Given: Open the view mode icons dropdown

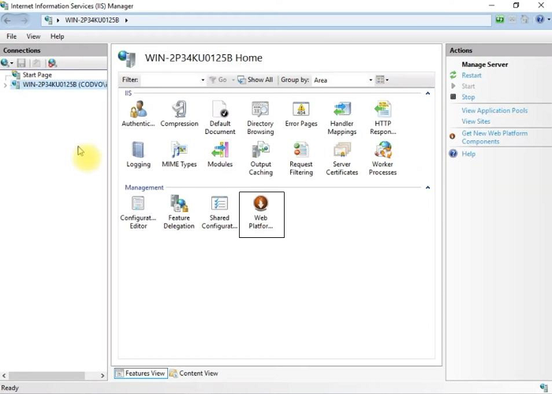Looking at the screenshot, I should (382, 80).
